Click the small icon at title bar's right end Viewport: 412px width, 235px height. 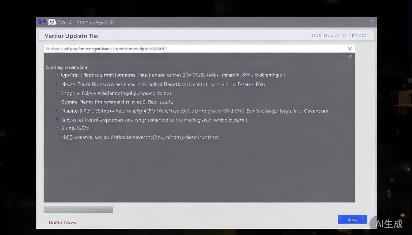point(371,22)
